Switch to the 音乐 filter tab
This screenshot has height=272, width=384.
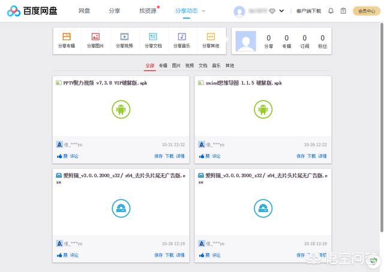[x=216, y=65]
